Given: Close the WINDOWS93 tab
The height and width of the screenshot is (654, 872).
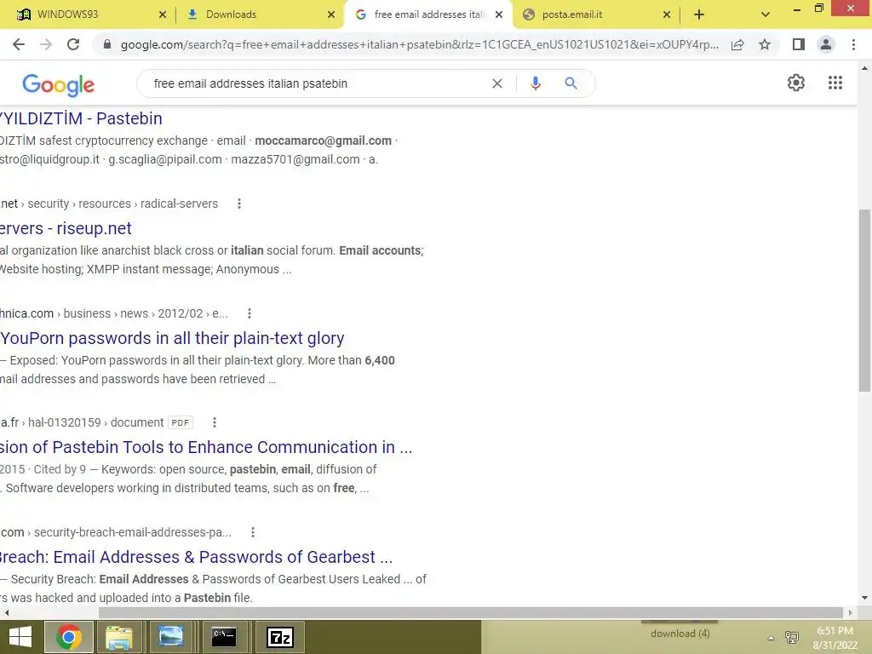Looking at the screenshot, I should pyautogui.click(x=163, y=14).
